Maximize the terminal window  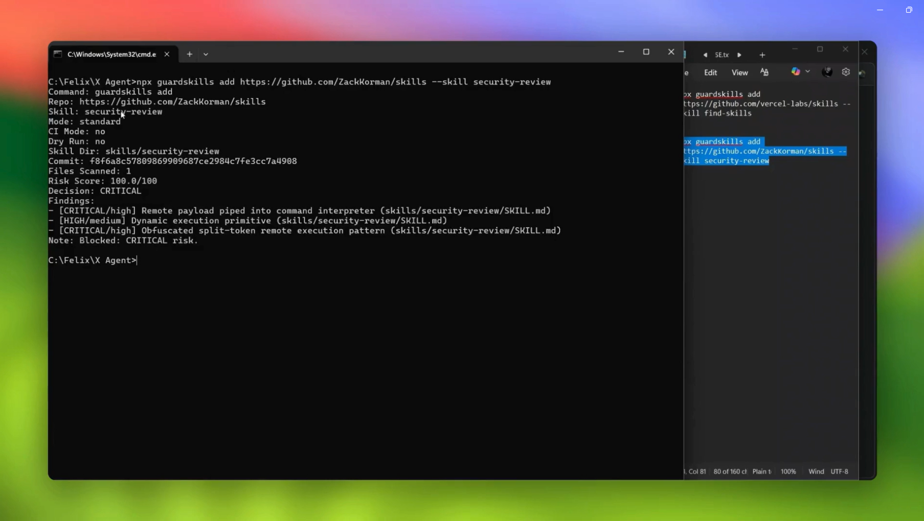[x=646, y=52]
